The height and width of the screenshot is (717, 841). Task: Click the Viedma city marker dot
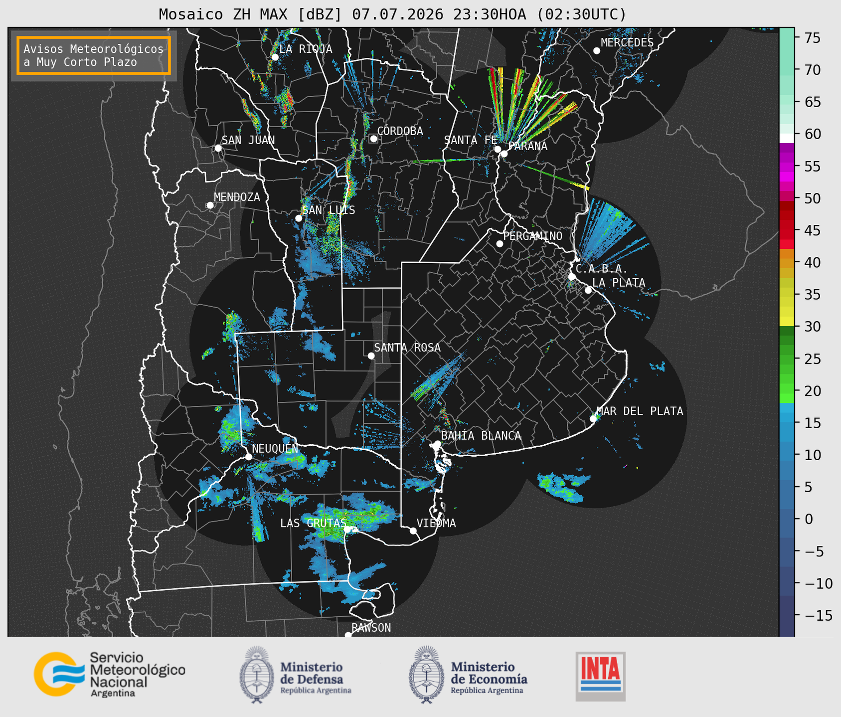pyautogui.click(x=413, y=531)
